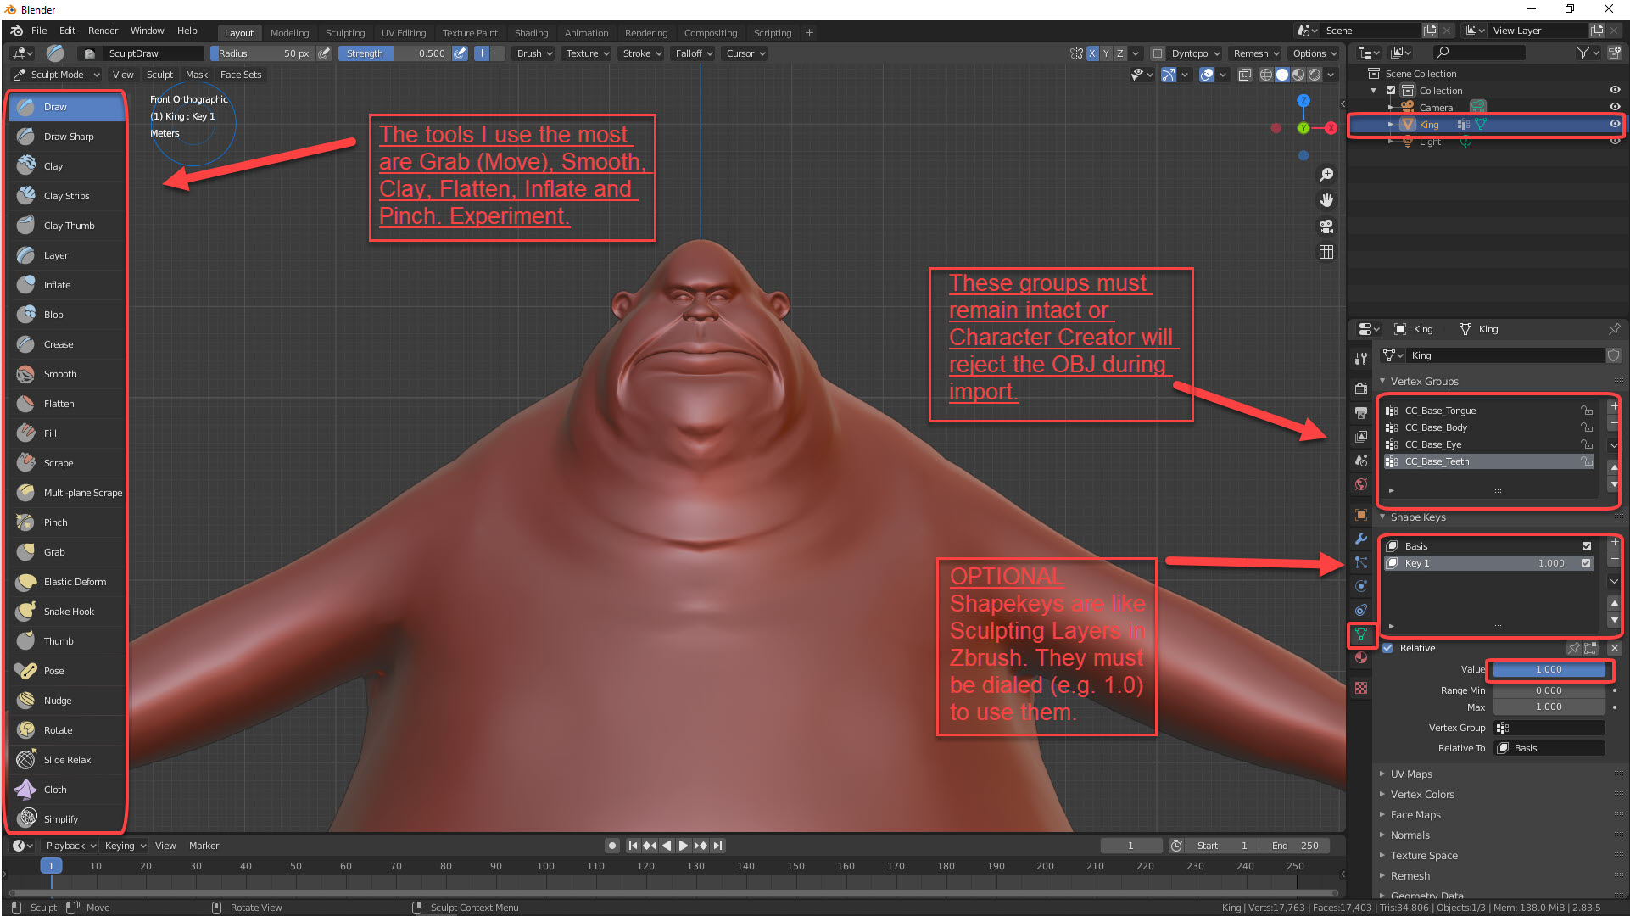This screenshot has height=916, width=1630.
Task: Select the Clay brush tool
Action: tap(68, 166)
